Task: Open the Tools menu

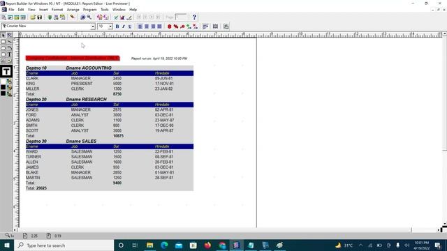Action: [x=105, y=9]
